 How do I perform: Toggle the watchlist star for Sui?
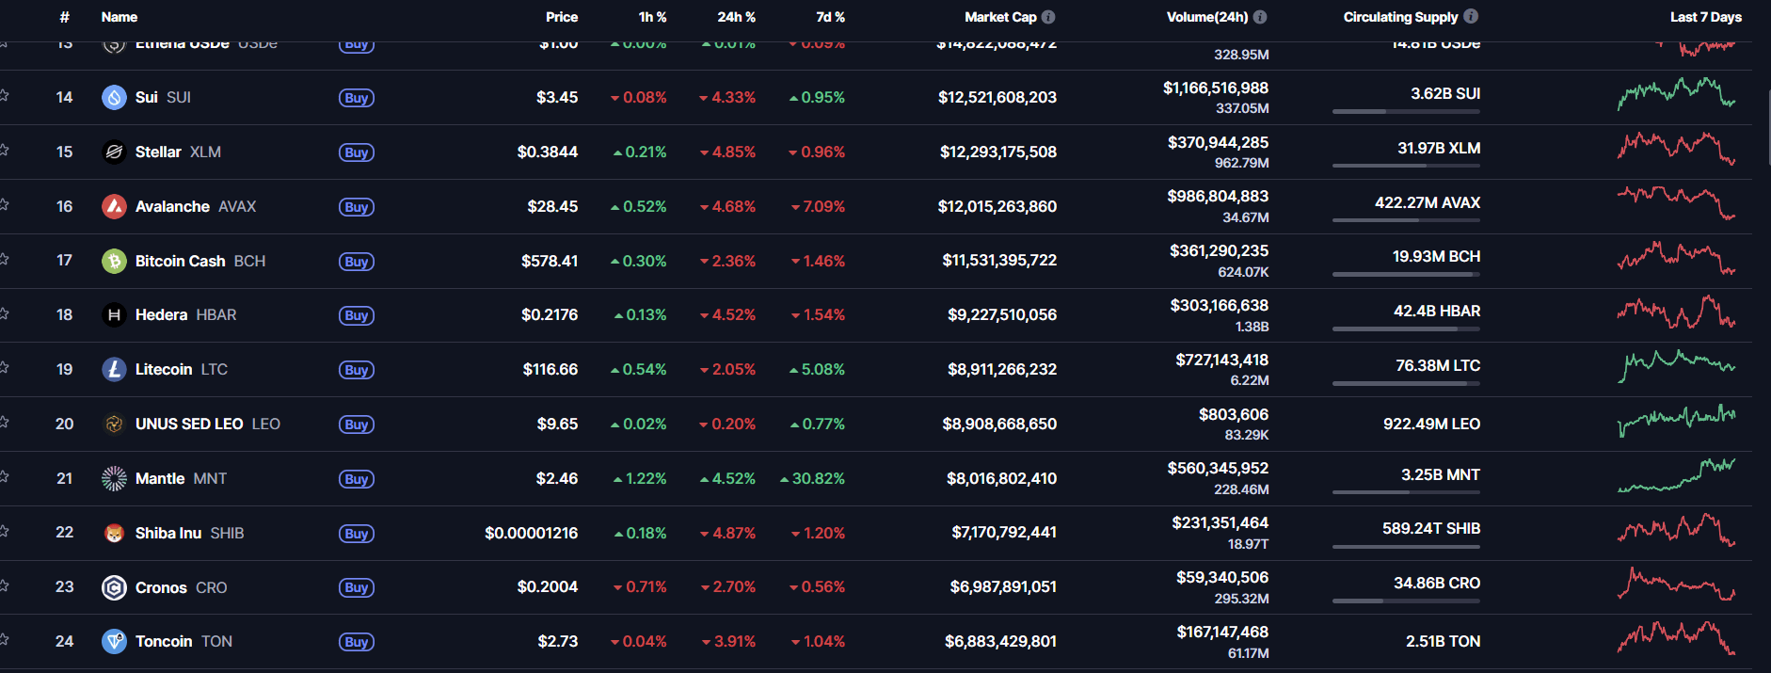tap(4, 96)
